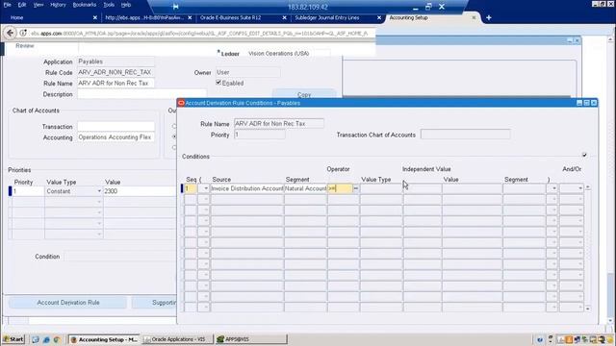Open Oracle Applications - VIS from the taskbar

point(177,339)
